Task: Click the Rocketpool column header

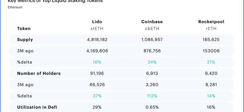Action: click(x=211, y=22)
